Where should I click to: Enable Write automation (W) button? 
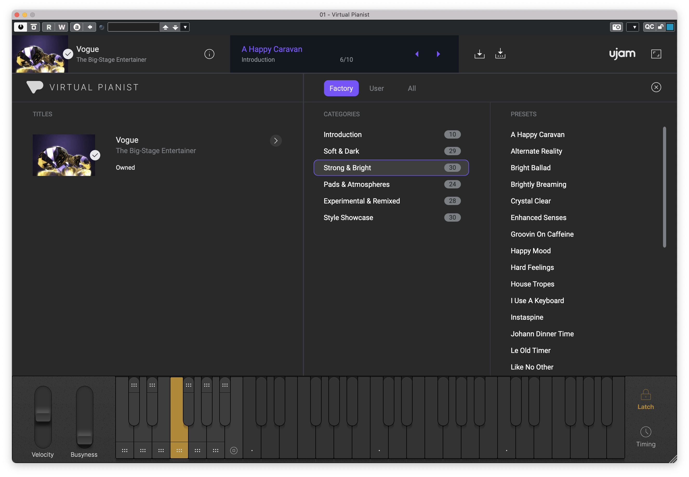tap(62, 27)
